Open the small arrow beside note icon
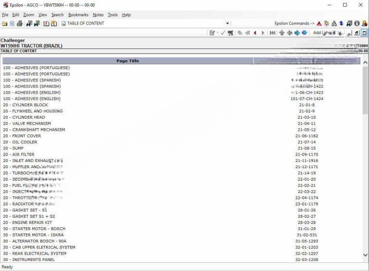Screen dimensions: 369x271 tap(217, 33)
